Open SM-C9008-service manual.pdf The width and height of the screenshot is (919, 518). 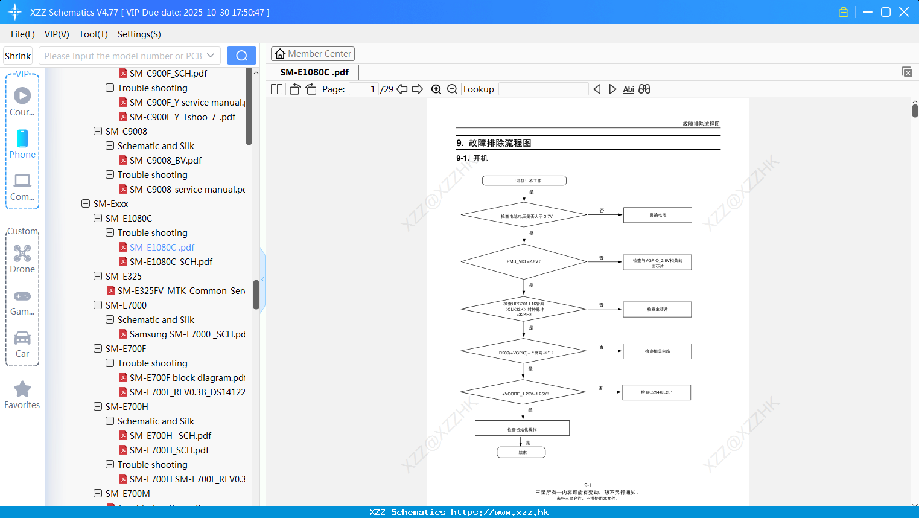coord(182,189)
